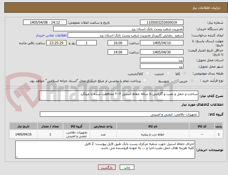This screenshot has height=175, width=228.
Task: Click the شماره نیاز field 1105003253000019
Action: [x=162, y=22]
